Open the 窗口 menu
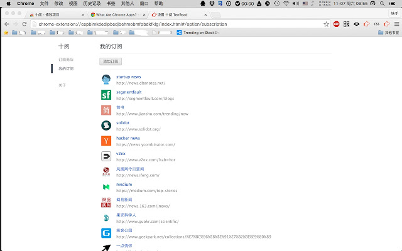The image size is (402, 251). coord(144,3)
